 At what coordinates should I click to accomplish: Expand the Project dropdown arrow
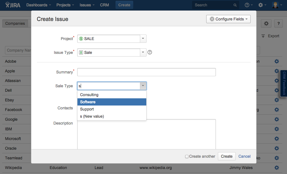pyautogui.click(x=143, y=39)
